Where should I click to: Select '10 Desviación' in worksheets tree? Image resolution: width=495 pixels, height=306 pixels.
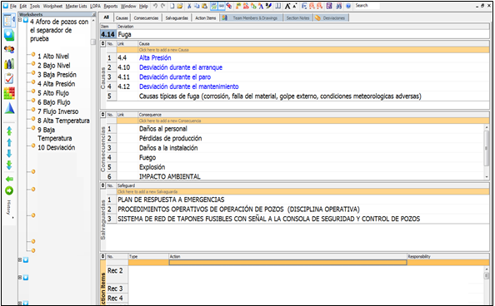[x=56, y=147]
